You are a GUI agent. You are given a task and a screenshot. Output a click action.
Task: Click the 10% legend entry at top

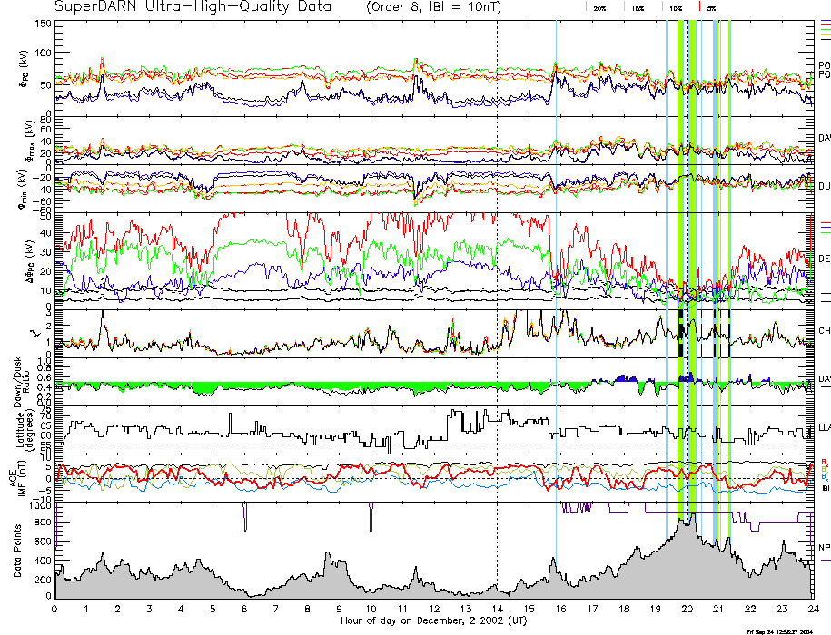tap(676, 7)
